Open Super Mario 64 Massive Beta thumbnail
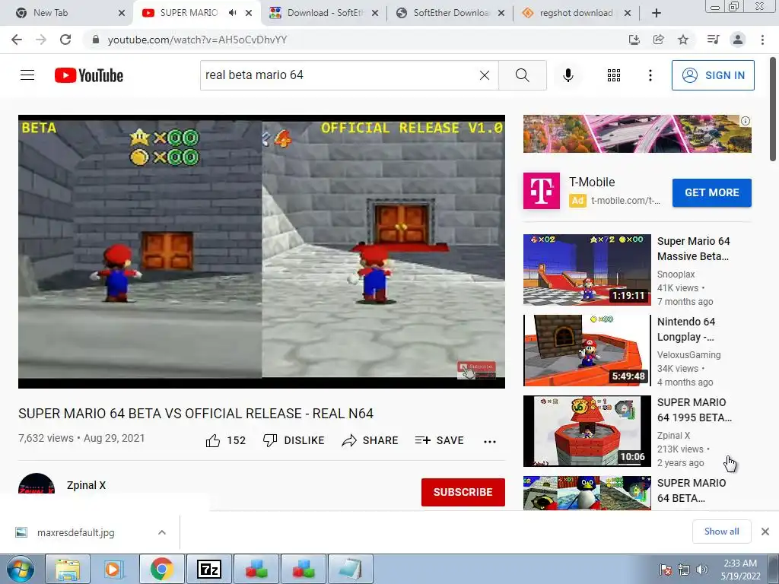This screenshot has width=779, height=584. [x=587, y=270]
